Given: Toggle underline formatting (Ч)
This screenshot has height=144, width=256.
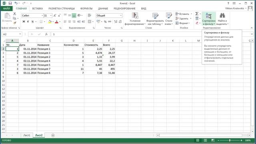Looking at the screenshot, I should point(32,22).
